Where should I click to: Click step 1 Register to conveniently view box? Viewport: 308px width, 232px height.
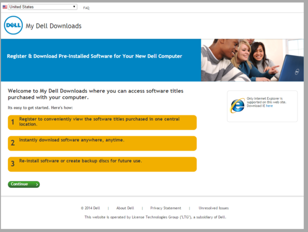[x=102, y=122]
